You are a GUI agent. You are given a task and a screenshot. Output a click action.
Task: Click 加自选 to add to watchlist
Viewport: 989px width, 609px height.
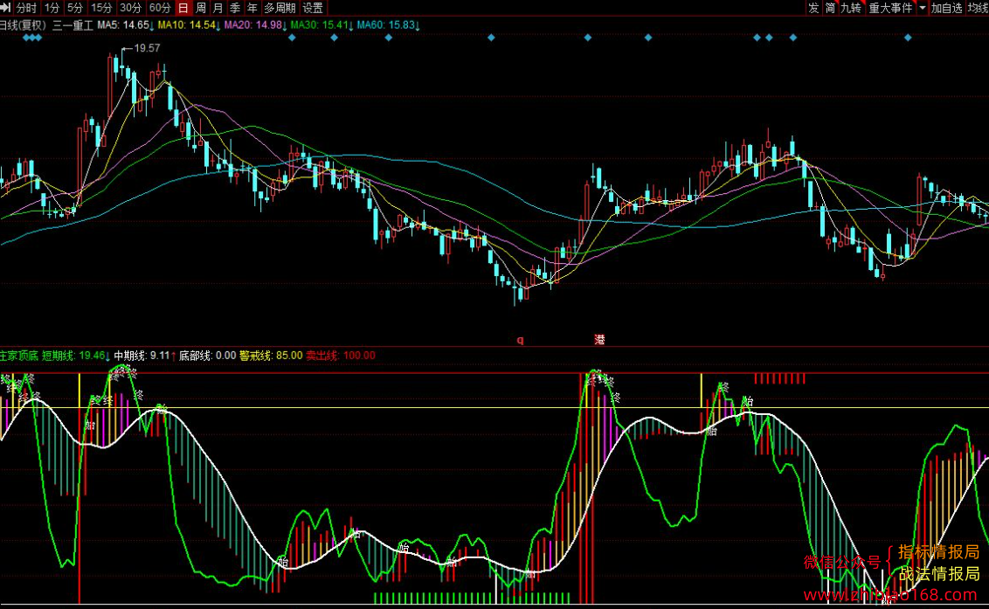pos(947,8)
